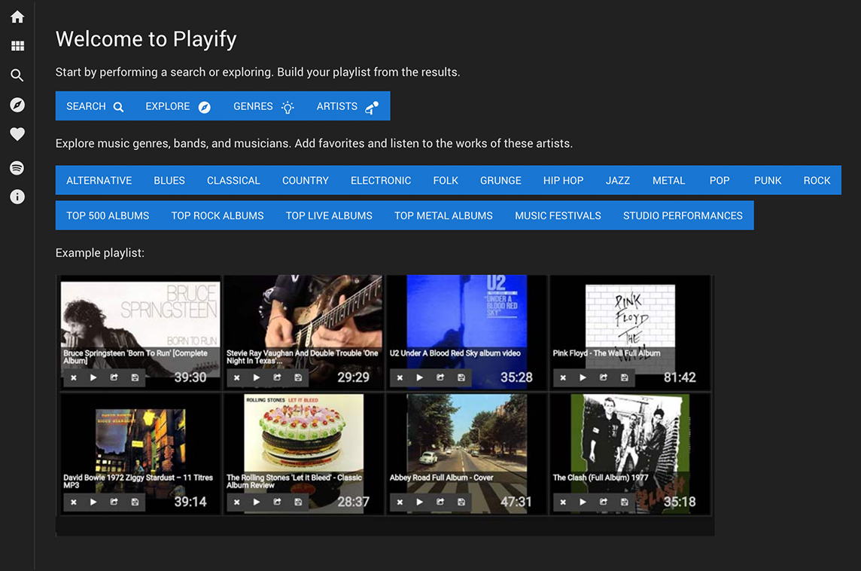Choose the METAL genre
The width and height of the screenshot is (861, 571).
point(669,180)
